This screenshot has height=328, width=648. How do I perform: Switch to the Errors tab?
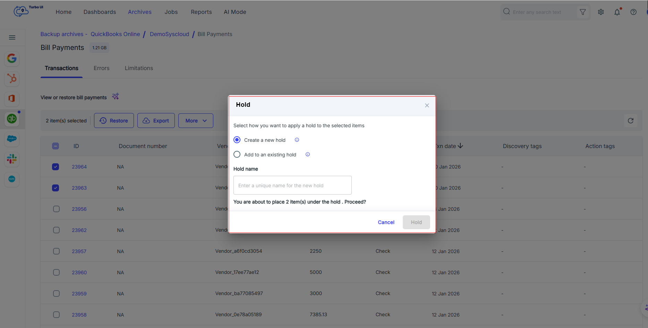[101, 68]
